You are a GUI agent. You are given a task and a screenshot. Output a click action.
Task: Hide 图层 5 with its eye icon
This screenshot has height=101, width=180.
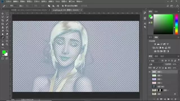(x=150, y=72)
